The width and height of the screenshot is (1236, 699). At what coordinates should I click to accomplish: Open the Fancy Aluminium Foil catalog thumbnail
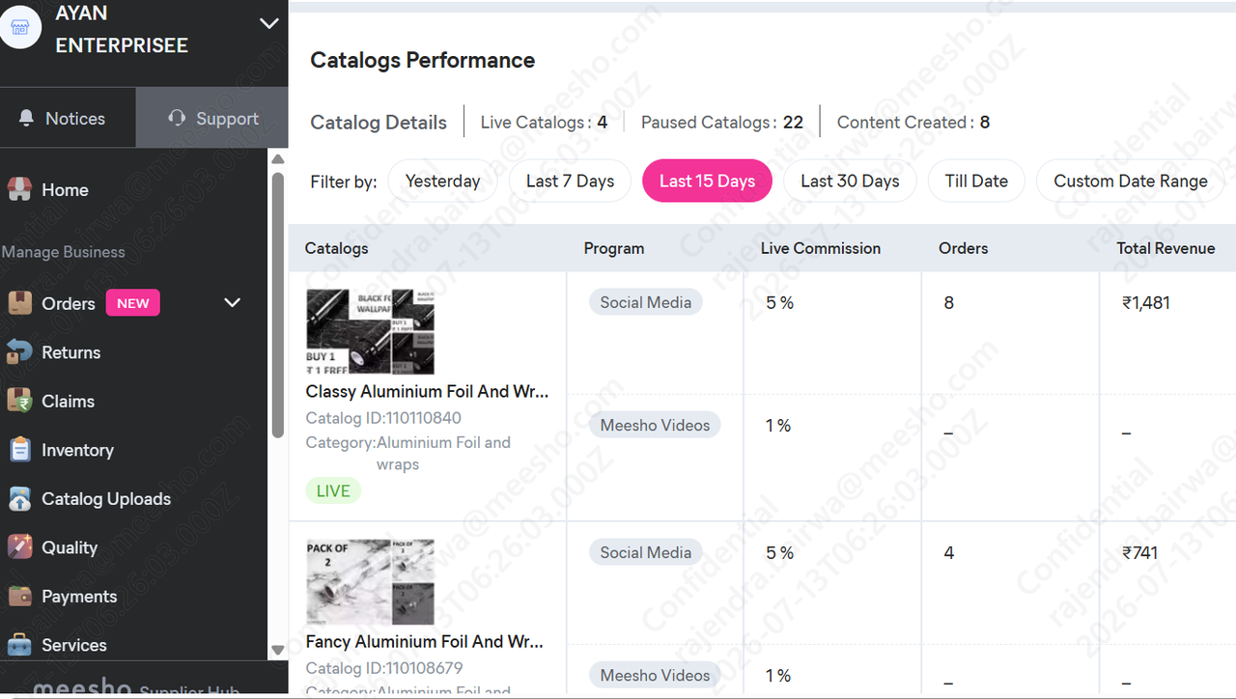370,582
